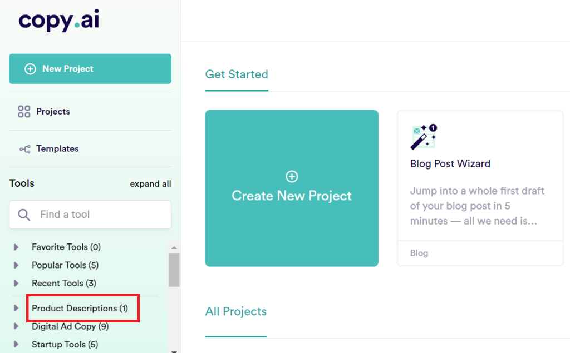Click the copy.ai logo

point(58,21)
